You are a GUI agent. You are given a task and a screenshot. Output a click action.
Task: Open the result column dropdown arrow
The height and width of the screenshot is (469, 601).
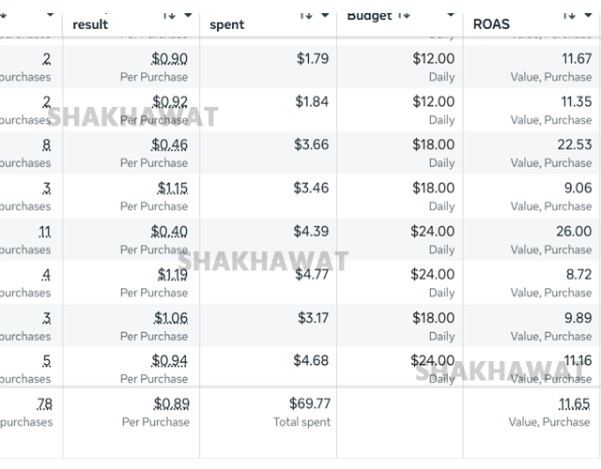click(x=189, y=15)
